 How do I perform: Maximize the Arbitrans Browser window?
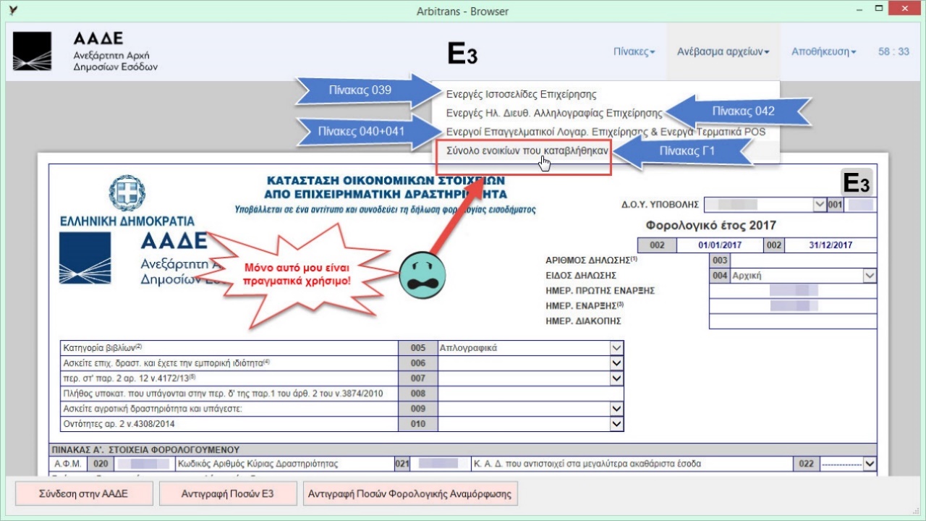tap(878, 9)
